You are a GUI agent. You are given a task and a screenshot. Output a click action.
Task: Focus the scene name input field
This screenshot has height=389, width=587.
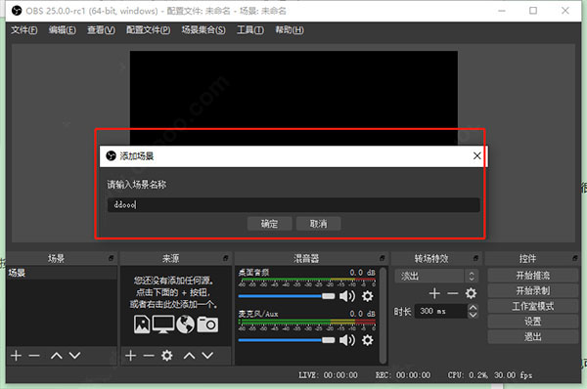click(x=293, y=205)
